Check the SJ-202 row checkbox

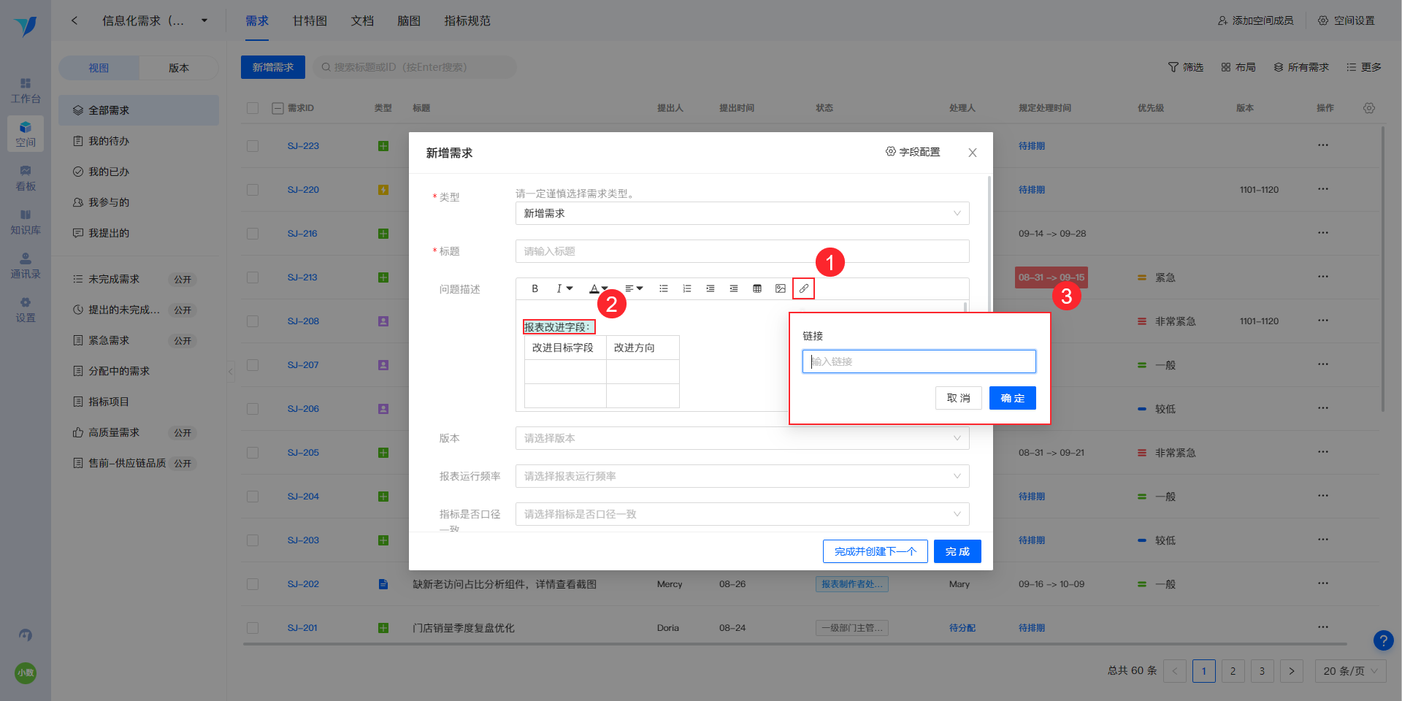pyautogui.click(x=253, y=584)
